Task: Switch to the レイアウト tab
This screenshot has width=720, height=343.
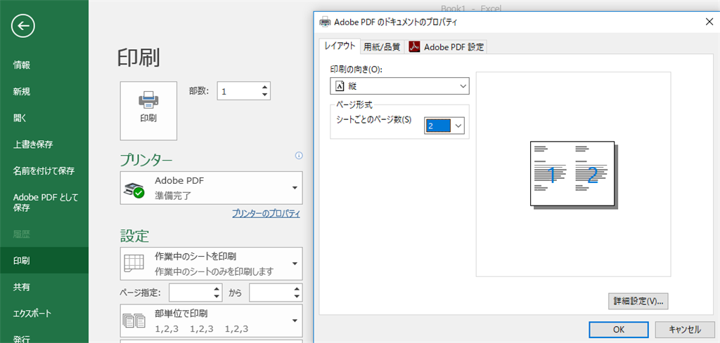Action: [340, 46]
